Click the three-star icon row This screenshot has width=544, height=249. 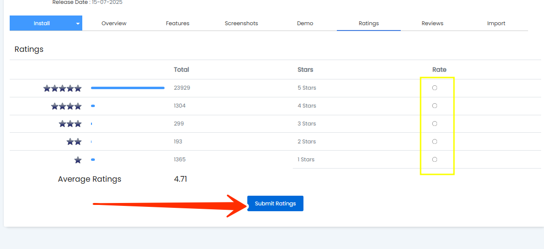coord(70,124)
